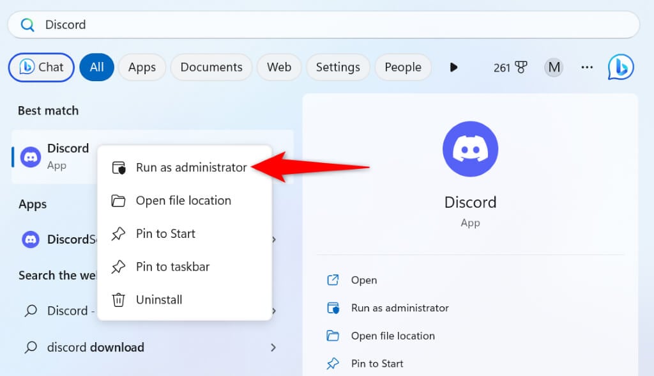Switch to the Web filter tab
The width and height of the screenshot is (654, 376).
coord(279,67)
